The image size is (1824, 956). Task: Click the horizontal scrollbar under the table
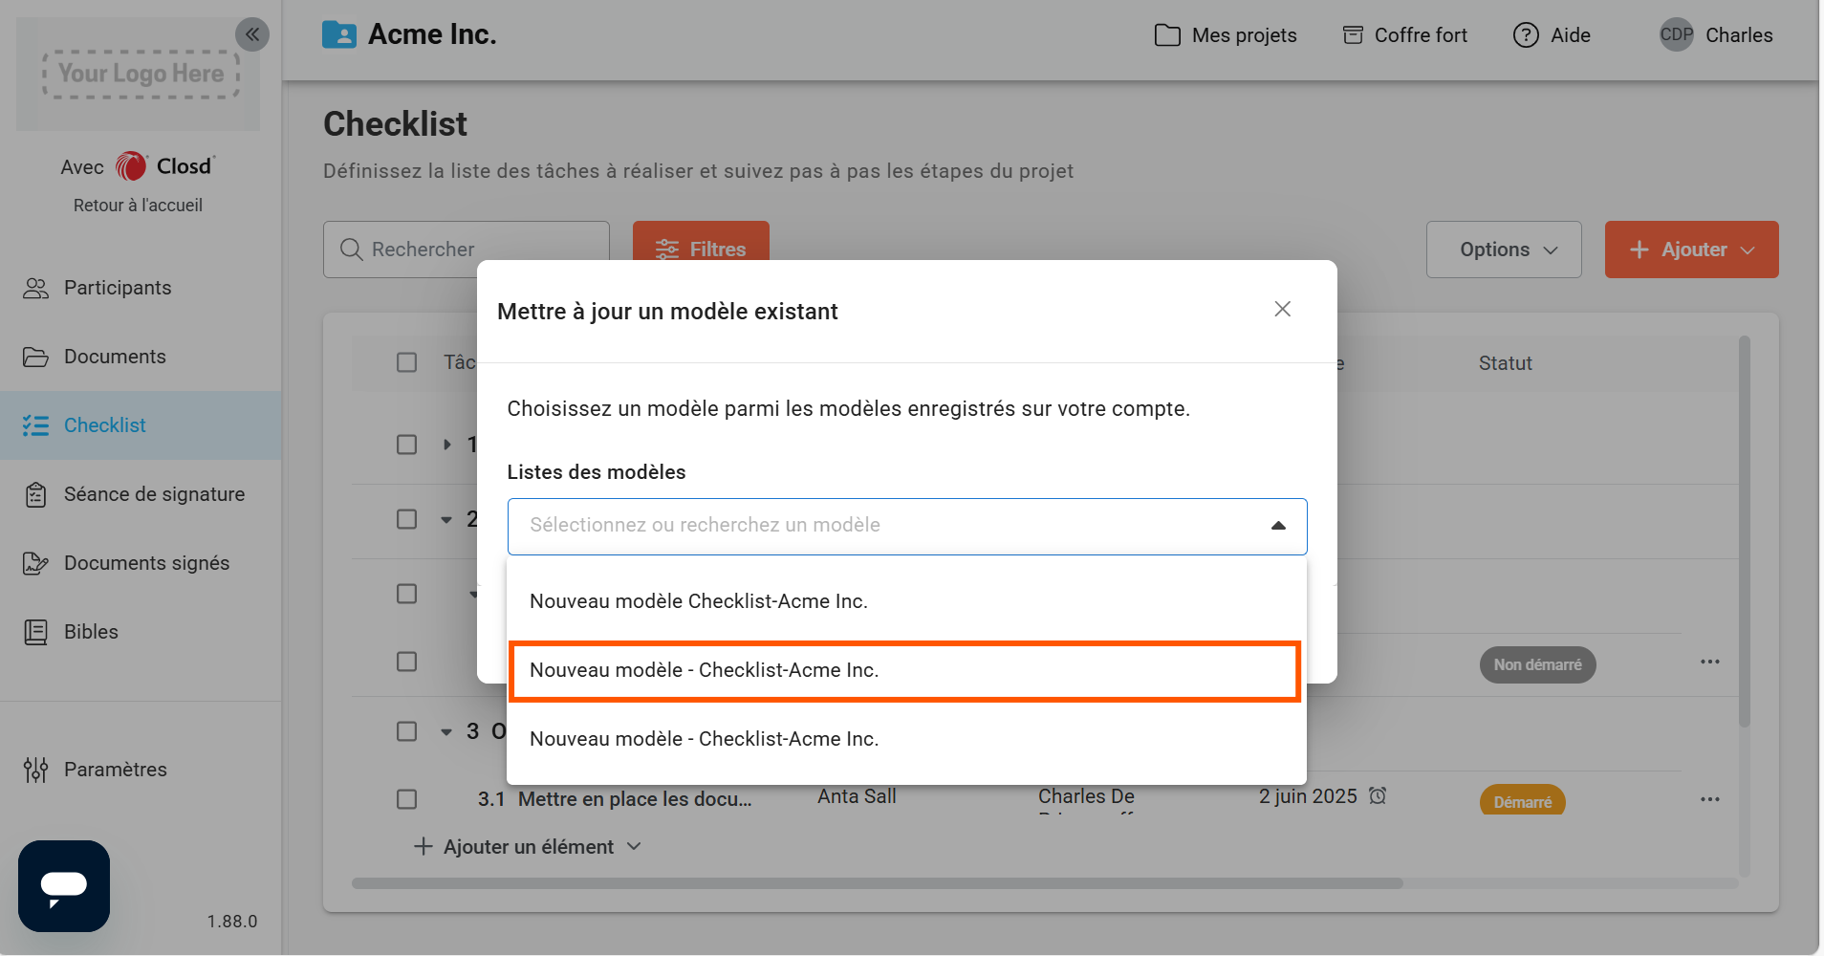pos(876,883)
